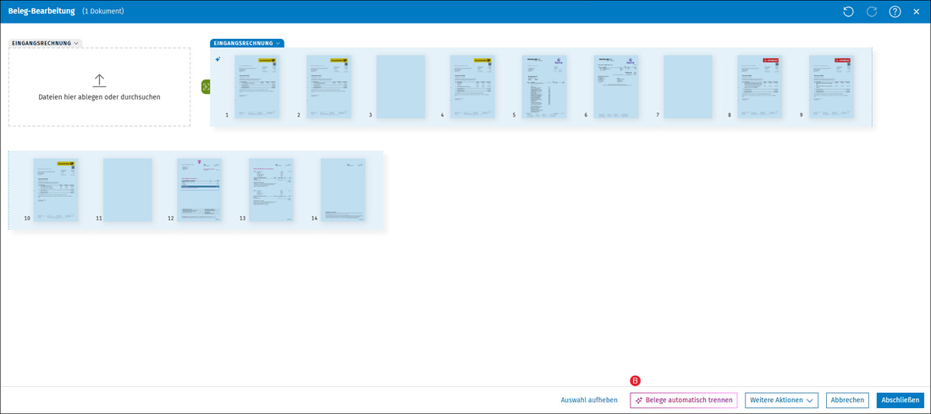Open the help question mark icon

click(x=895, y=12)
